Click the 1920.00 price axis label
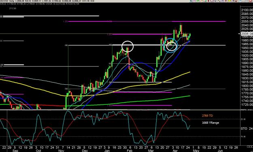253x152 pixels. [247, 55]
